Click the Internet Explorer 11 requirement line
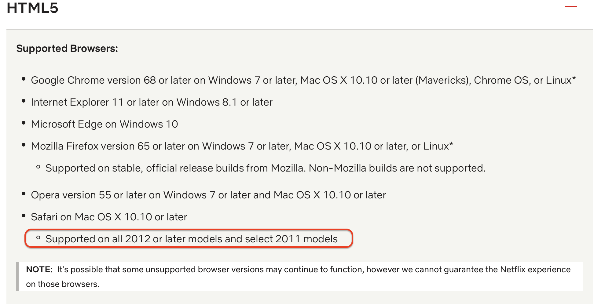This screenshot has width=594, height=304. pos(152,102)
